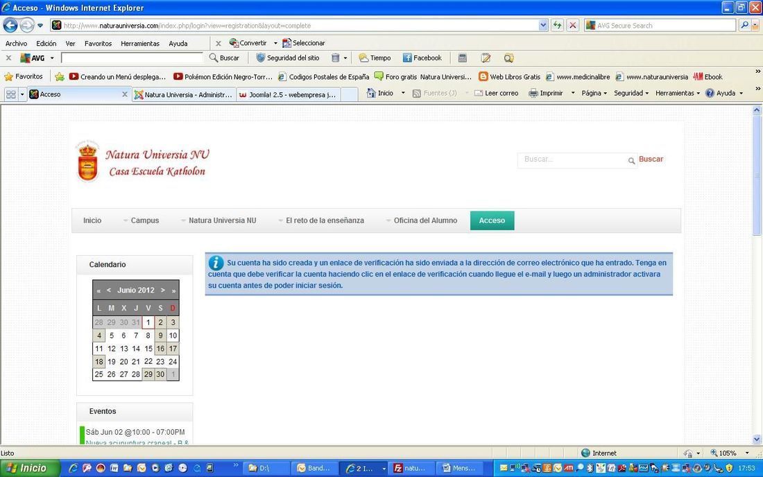Open the Seguridad command bar dropdown
The height and width of the screenshot is (477, 763).
tap(631, 93)
